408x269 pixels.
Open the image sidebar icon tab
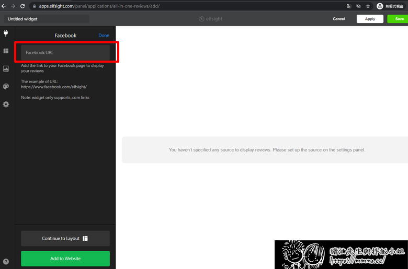point(6,68)
